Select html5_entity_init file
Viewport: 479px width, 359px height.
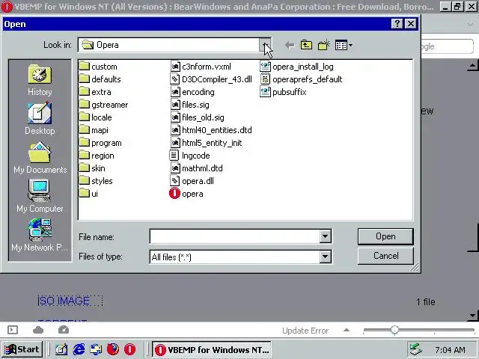(x=206, y=143)
